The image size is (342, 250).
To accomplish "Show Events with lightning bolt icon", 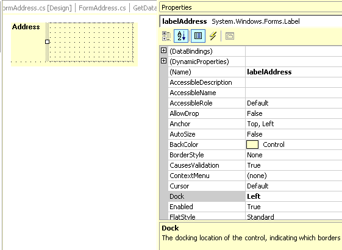I will coord(213,36).
